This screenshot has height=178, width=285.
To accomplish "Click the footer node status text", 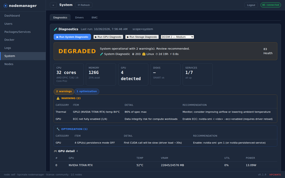I will tap(43, 175).
